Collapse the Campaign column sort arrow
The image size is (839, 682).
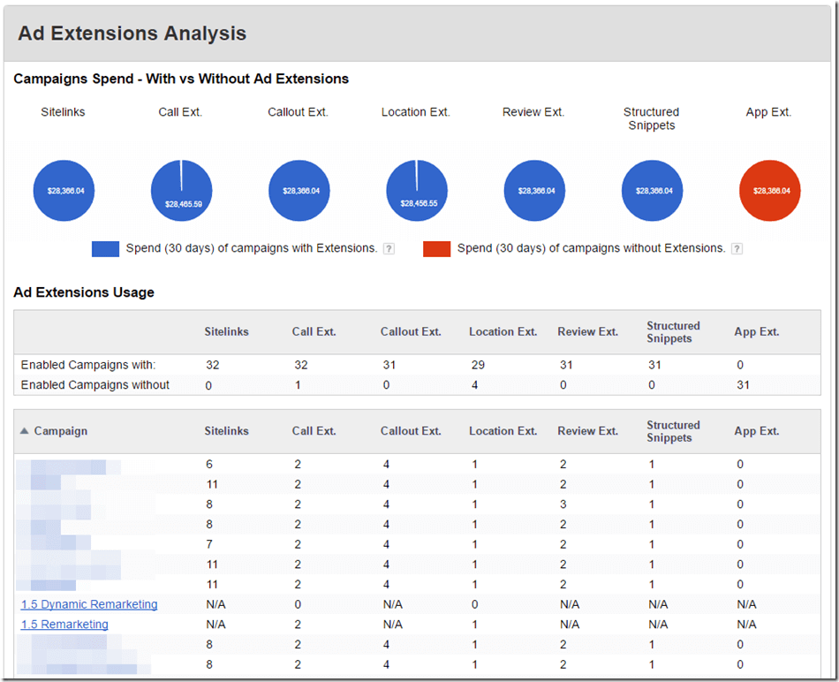(x=24, y=430)
